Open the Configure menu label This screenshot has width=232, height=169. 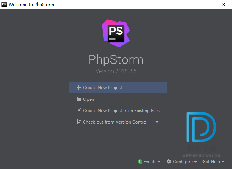coord(183,162)
